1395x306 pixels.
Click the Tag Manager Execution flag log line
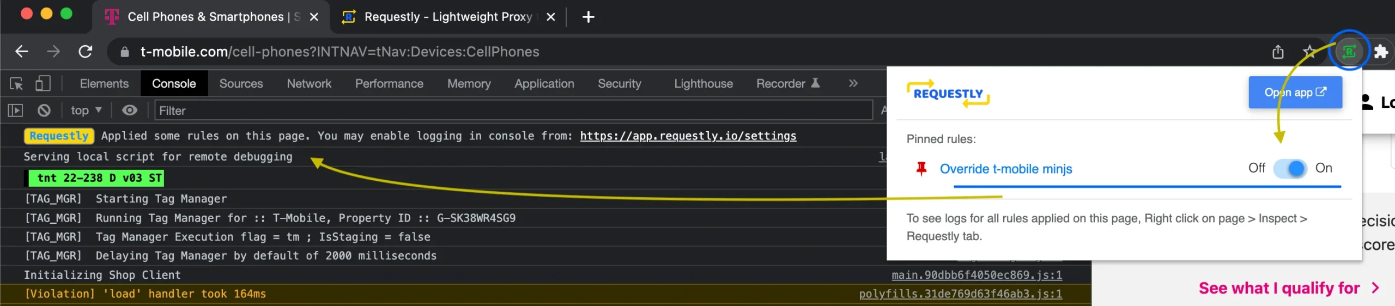coord(228,237)
